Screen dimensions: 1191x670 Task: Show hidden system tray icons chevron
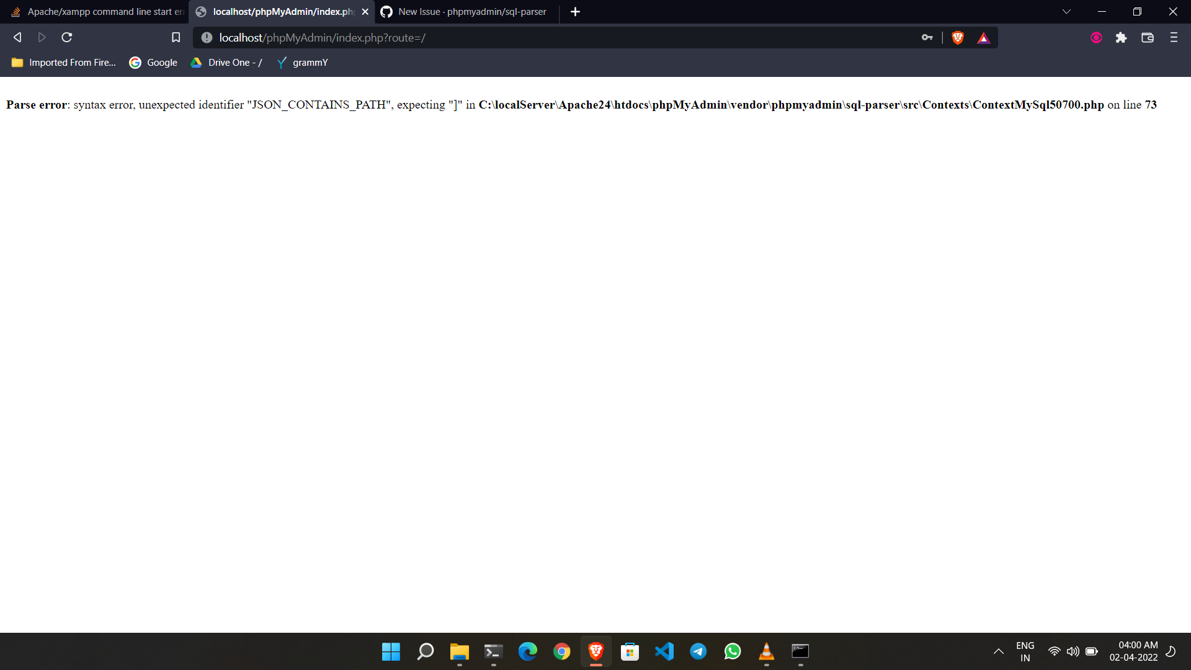[998, 651]
